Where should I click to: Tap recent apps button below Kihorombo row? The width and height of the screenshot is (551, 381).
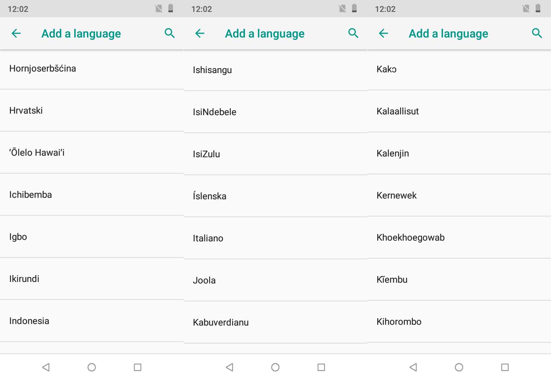[x=505, y=367]
